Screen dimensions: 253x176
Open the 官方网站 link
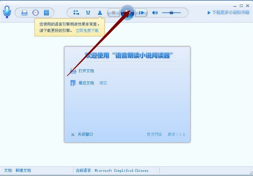(154, 134)
